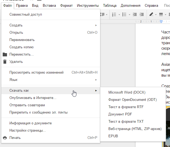This screenshot has width=170, height=147.
Task: Select the pen border color icon
Action: 151,15
